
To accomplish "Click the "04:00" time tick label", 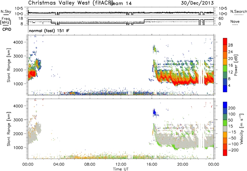I will pyautogui.click(x=59, y=165).
